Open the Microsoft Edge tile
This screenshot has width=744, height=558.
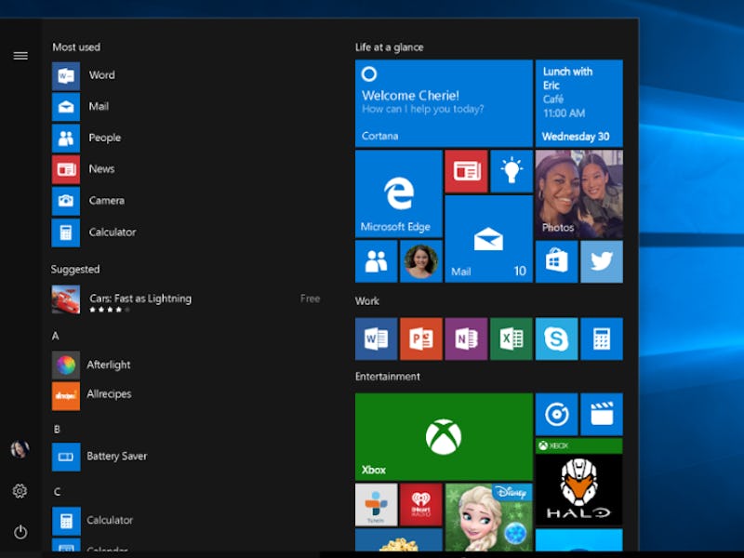398,193
